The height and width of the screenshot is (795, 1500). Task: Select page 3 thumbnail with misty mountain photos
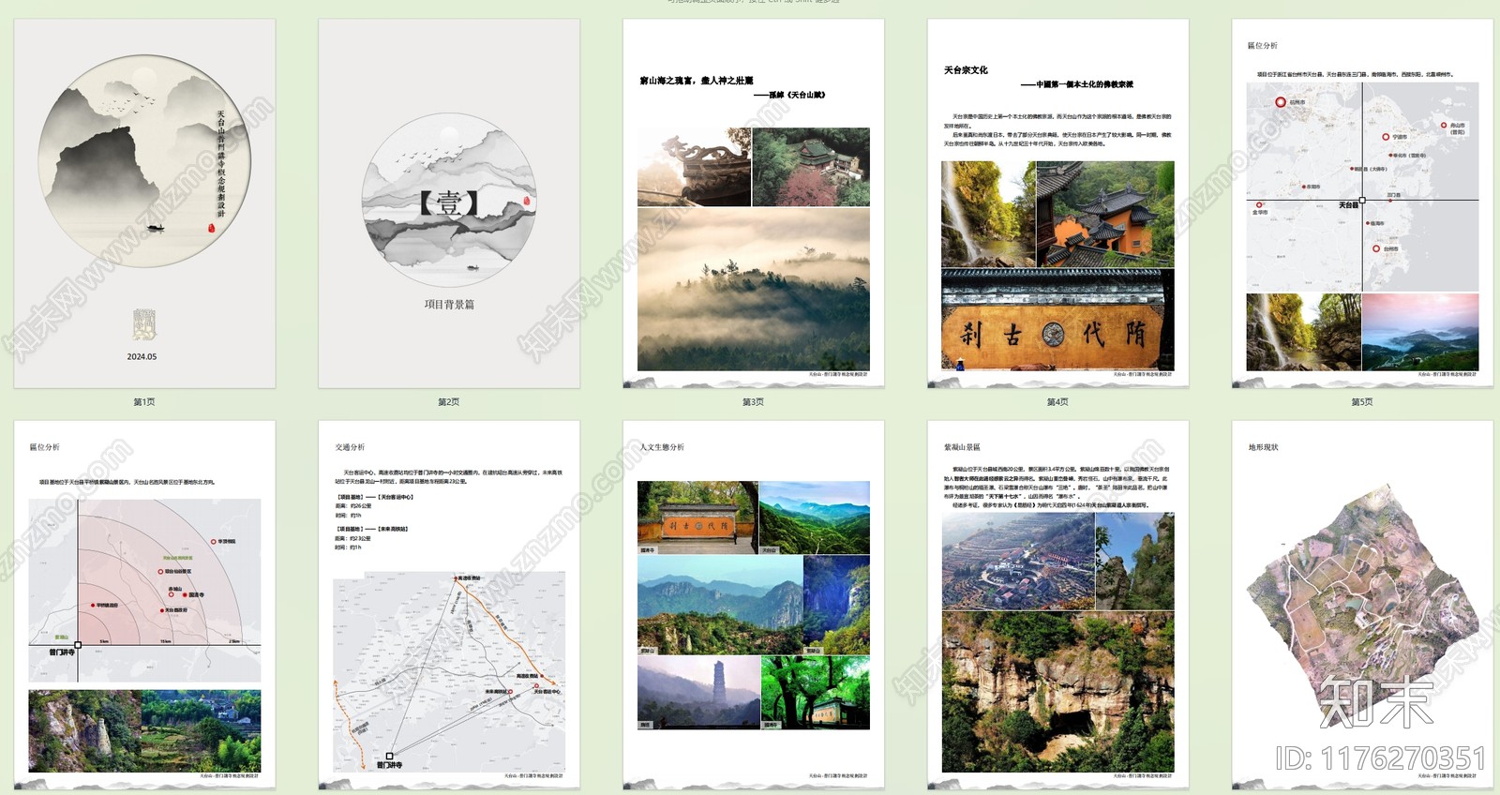point(754,203)
